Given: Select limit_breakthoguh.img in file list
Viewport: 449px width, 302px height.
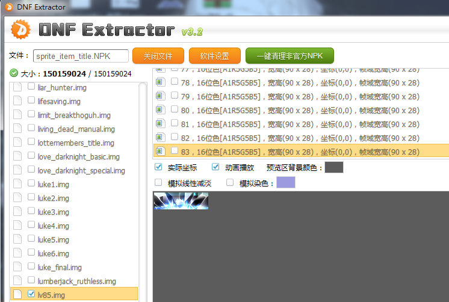Looking at the screenshot, I should pyautogui.click(x=74, y=115).
